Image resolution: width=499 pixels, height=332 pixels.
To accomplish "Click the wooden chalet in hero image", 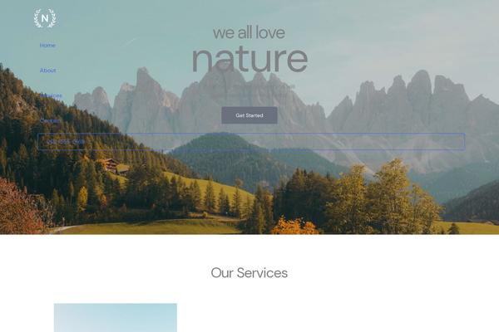I will pyautogui.click(x=110, y=165).
